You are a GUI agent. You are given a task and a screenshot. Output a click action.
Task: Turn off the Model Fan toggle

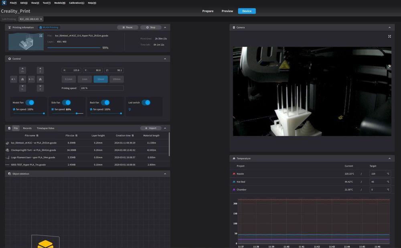click(30, 102)
